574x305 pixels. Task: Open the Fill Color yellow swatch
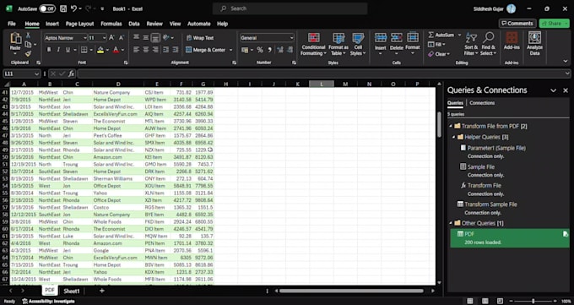pyautogui.click(x=100, y=50)
